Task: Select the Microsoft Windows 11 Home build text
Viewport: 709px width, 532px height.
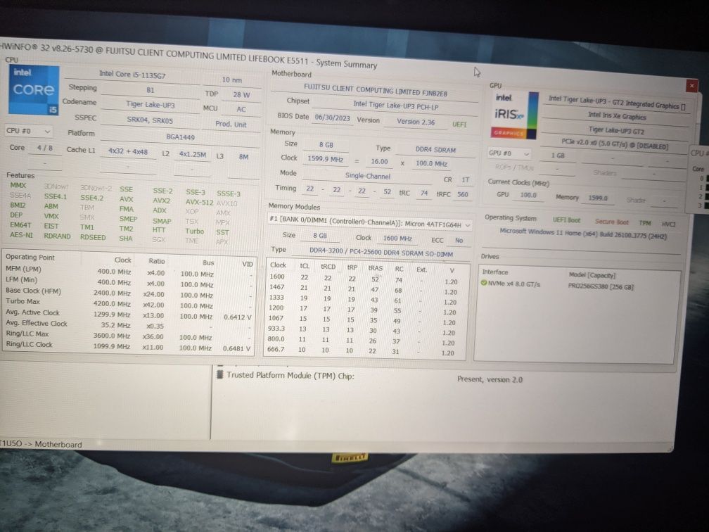Action: click(583, 234)
